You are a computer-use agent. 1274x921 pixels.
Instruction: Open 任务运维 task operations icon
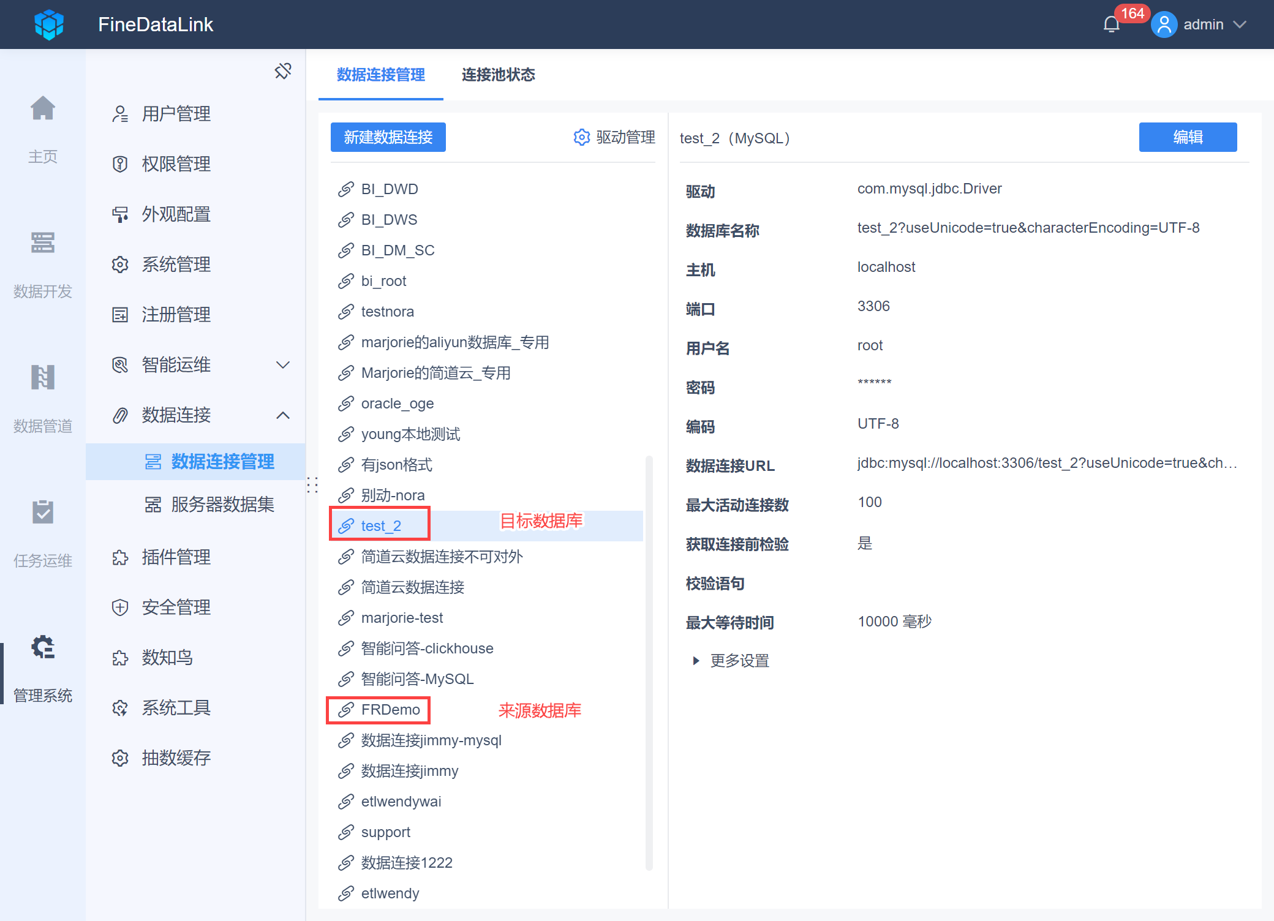43,513
